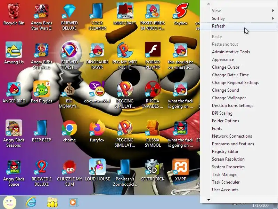This screenshot has width=278, height=209.
Task: Select the red Chuzzle fuzzball icon
Action: click(69, 167)
